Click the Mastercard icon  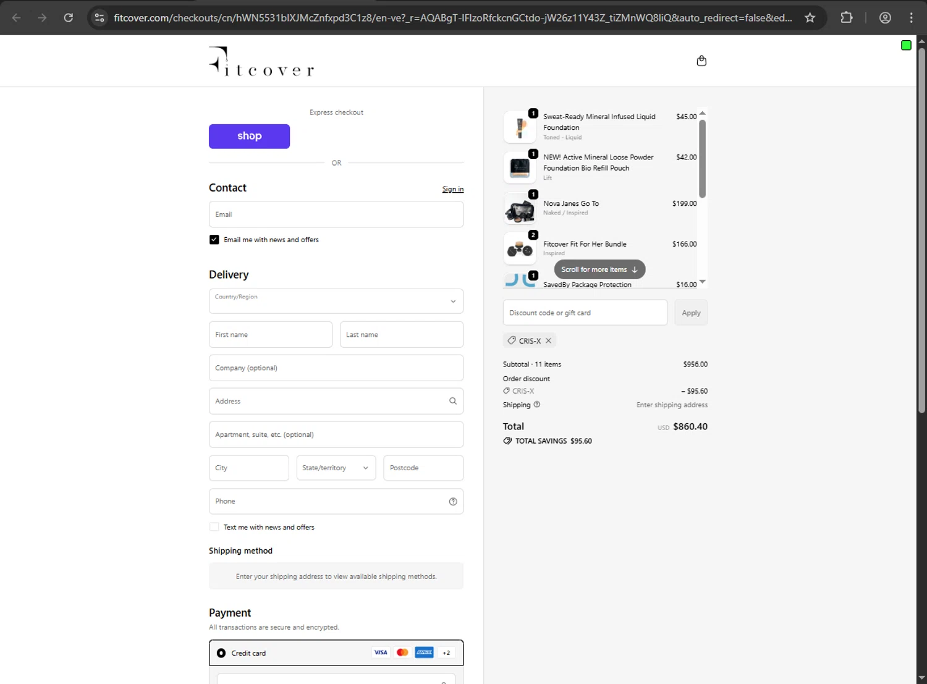click(x=402, y=652)
